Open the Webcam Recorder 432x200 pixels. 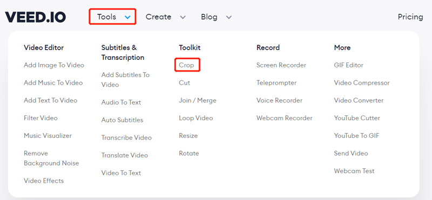(285, 118)
